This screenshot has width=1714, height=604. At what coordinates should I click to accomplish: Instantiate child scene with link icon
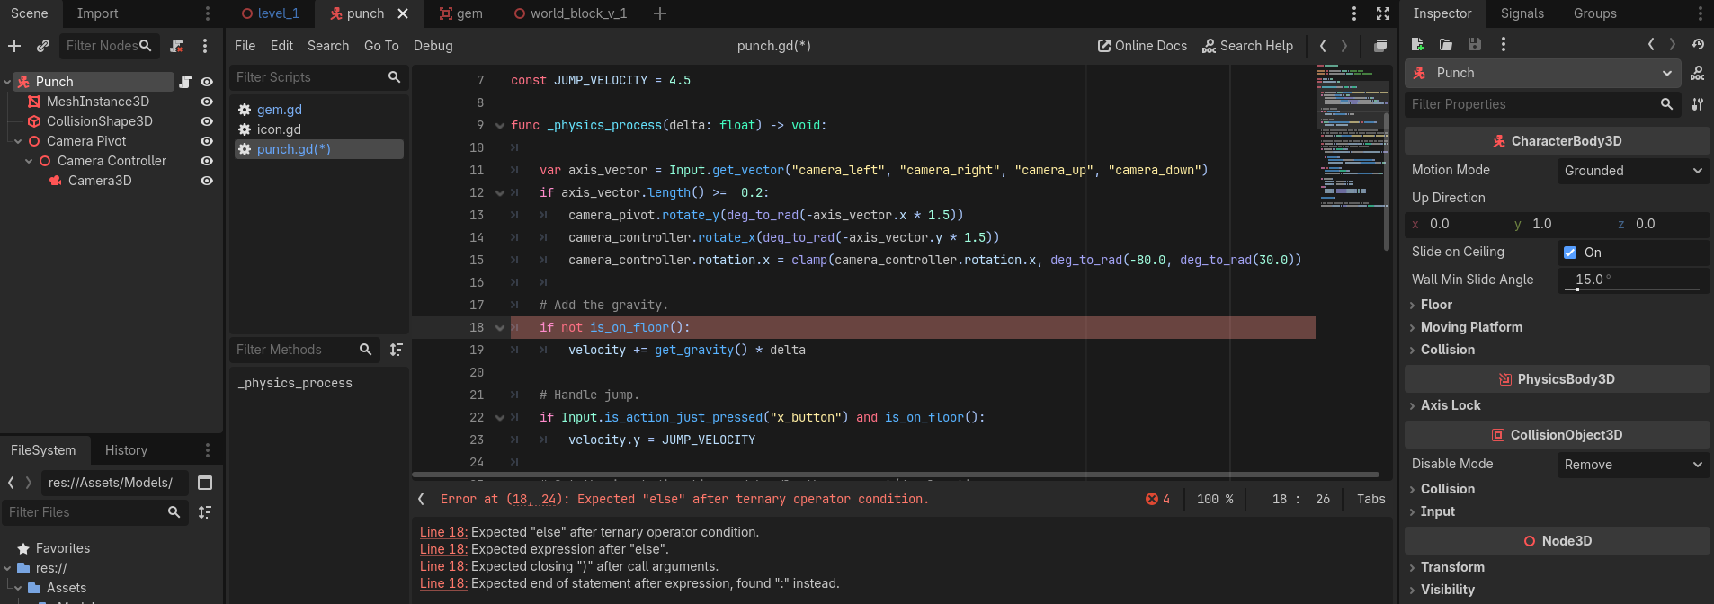[x=42, y=46]
